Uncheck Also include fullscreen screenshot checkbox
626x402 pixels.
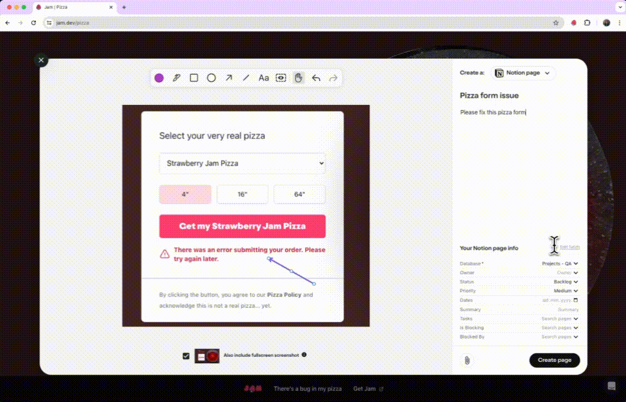pyautogui.click(x=186, y=356)
